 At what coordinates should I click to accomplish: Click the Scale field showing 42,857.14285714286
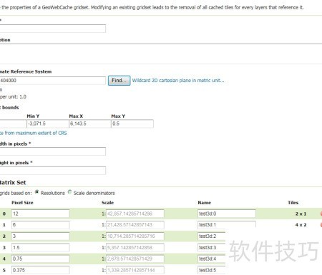point(135,214)
